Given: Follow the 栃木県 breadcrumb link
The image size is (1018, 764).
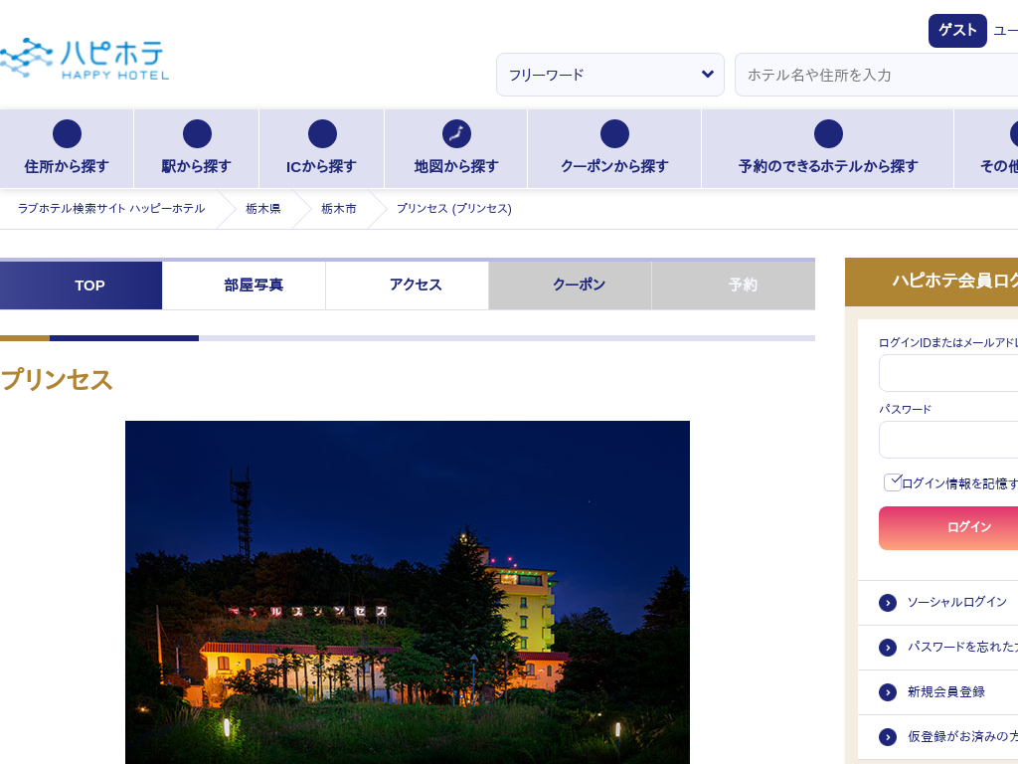Looking at the screenshot, I should (262, 209).
